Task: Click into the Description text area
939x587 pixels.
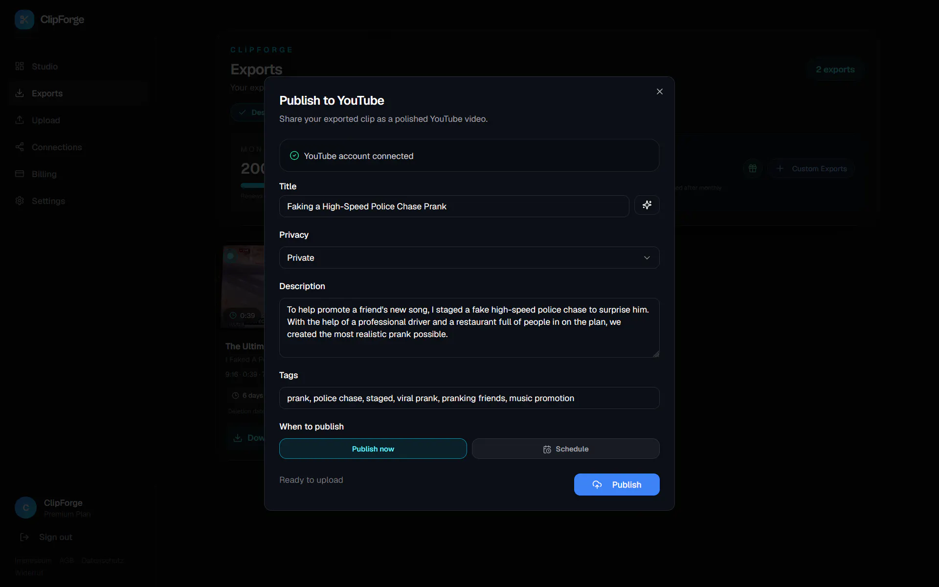Action: pos(469,328)
